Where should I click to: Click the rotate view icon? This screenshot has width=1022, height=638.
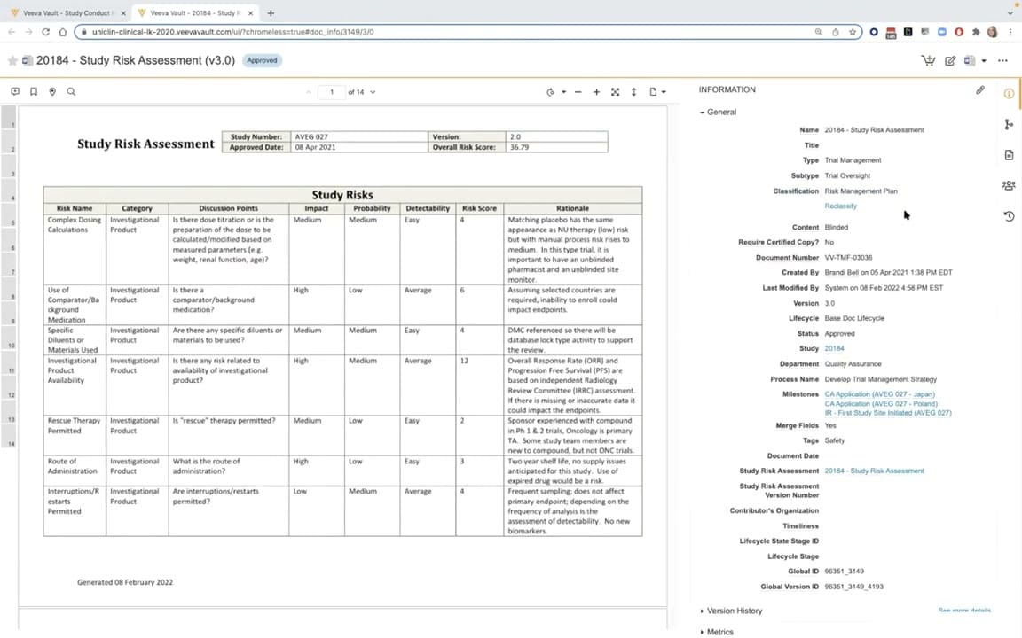551,92
